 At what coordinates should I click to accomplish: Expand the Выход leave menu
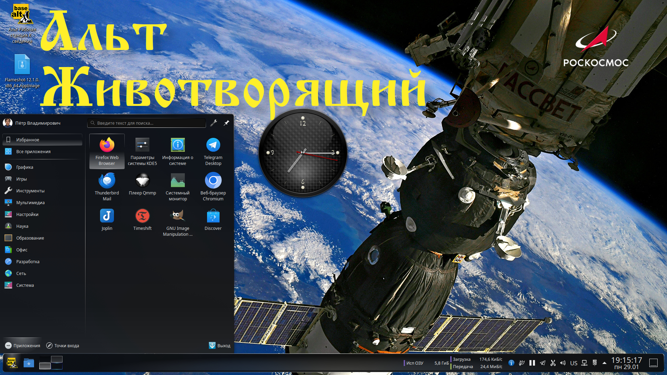pos(220,345)
